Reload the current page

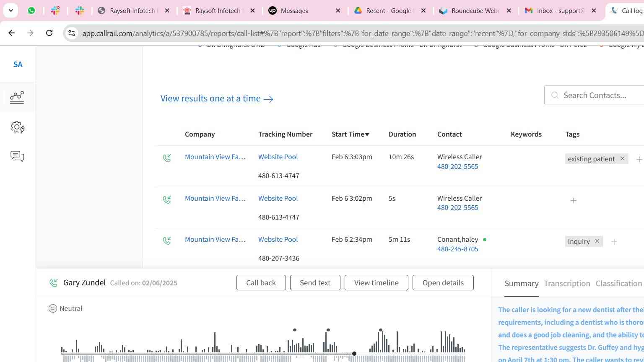49,33
